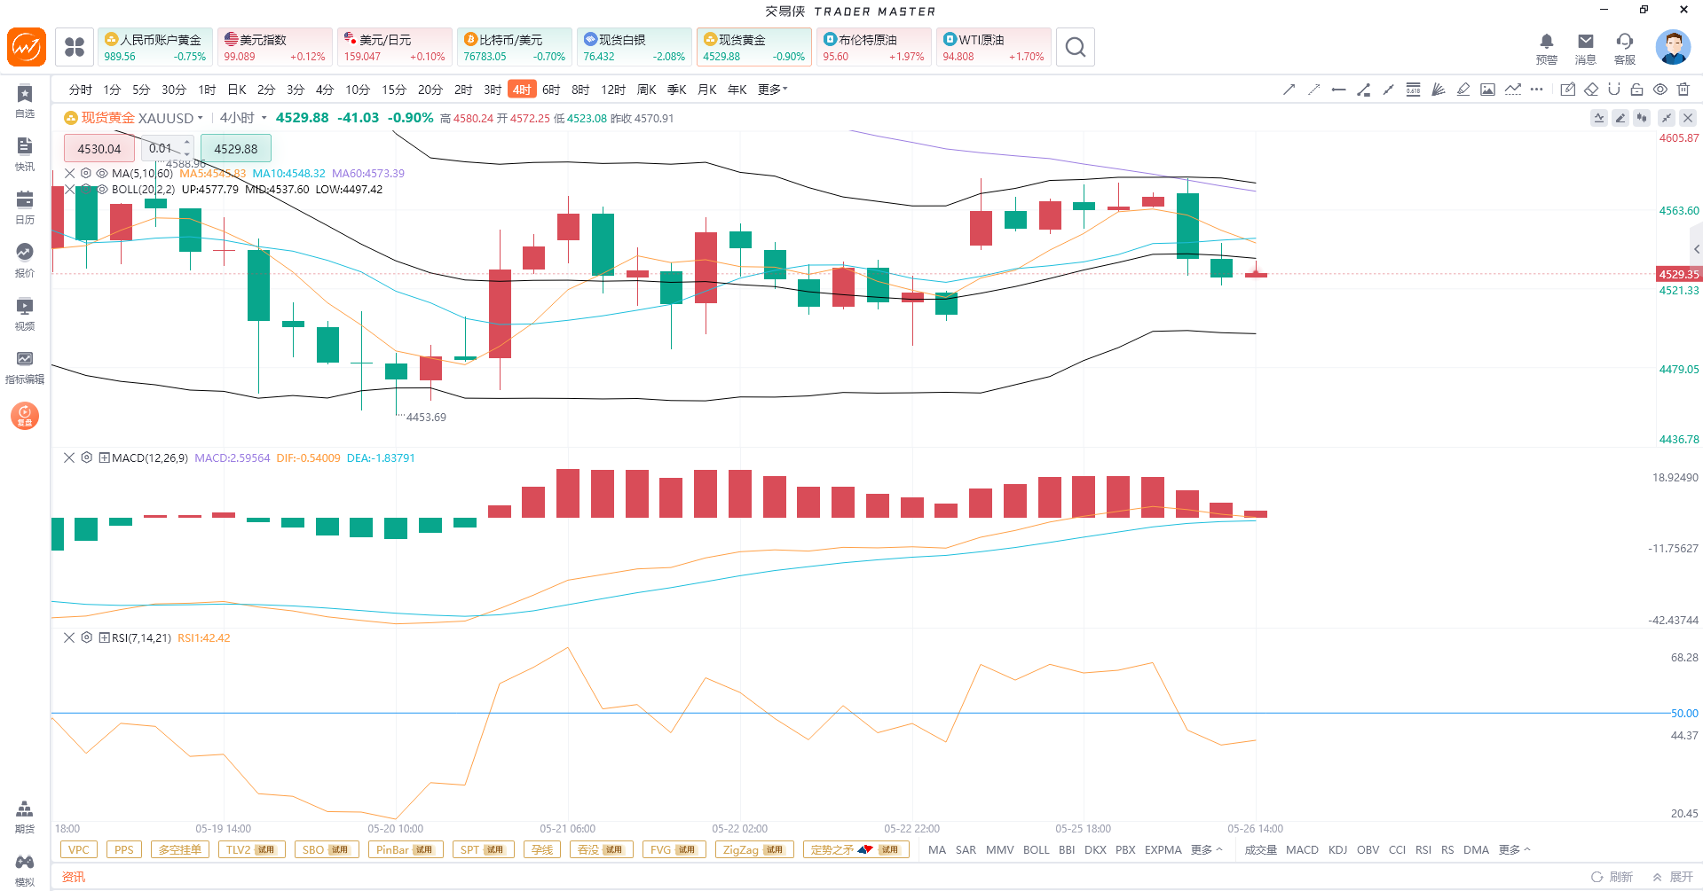Toggle the drawing lock icon
Image resolution: width=1703 pixels, height=891 pixels.
coord(1636,90)
